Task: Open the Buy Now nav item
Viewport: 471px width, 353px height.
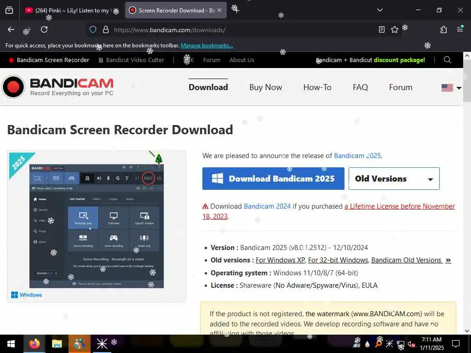Action: pos(265,87)
